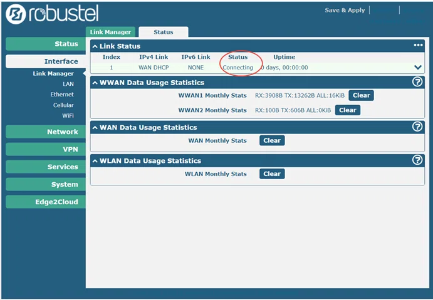Click the Connecting status value

pyautogui.click(x=237, y=68)
